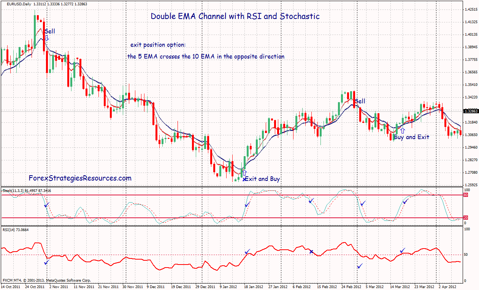
Task: Click the 1.30650 price axis label
Action: 471,135
